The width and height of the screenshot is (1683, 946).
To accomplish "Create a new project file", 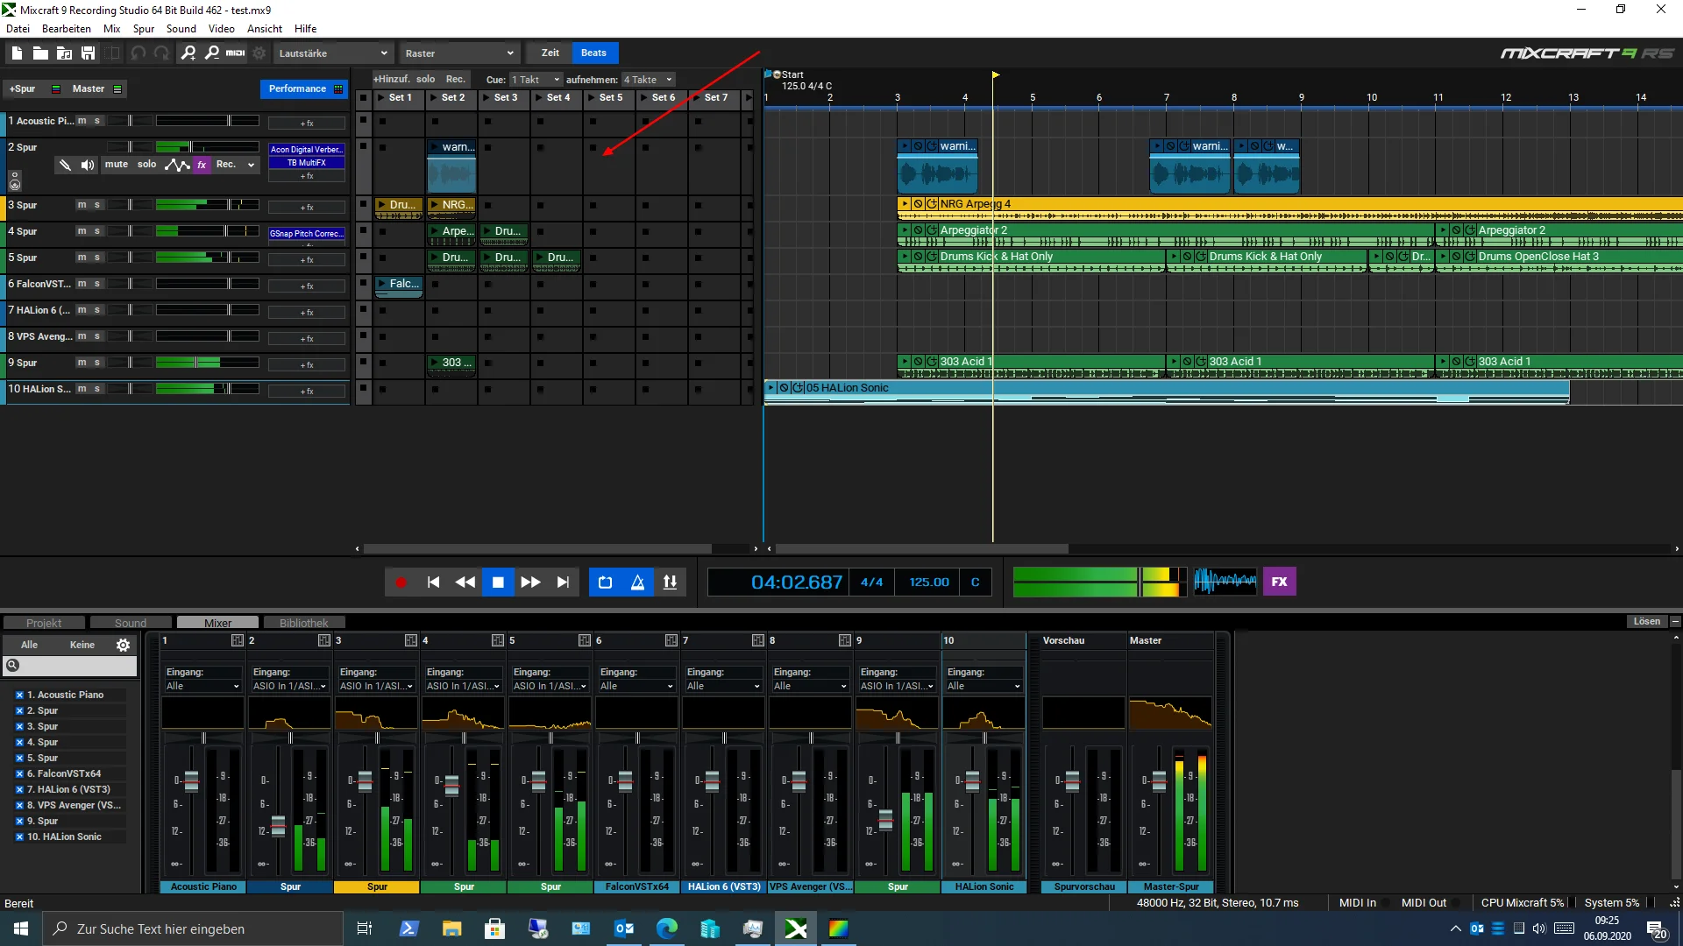I will 17,53.
